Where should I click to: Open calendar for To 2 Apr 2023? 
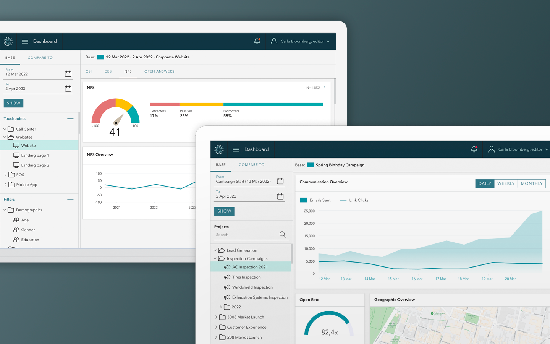click(x=68, y=89)
